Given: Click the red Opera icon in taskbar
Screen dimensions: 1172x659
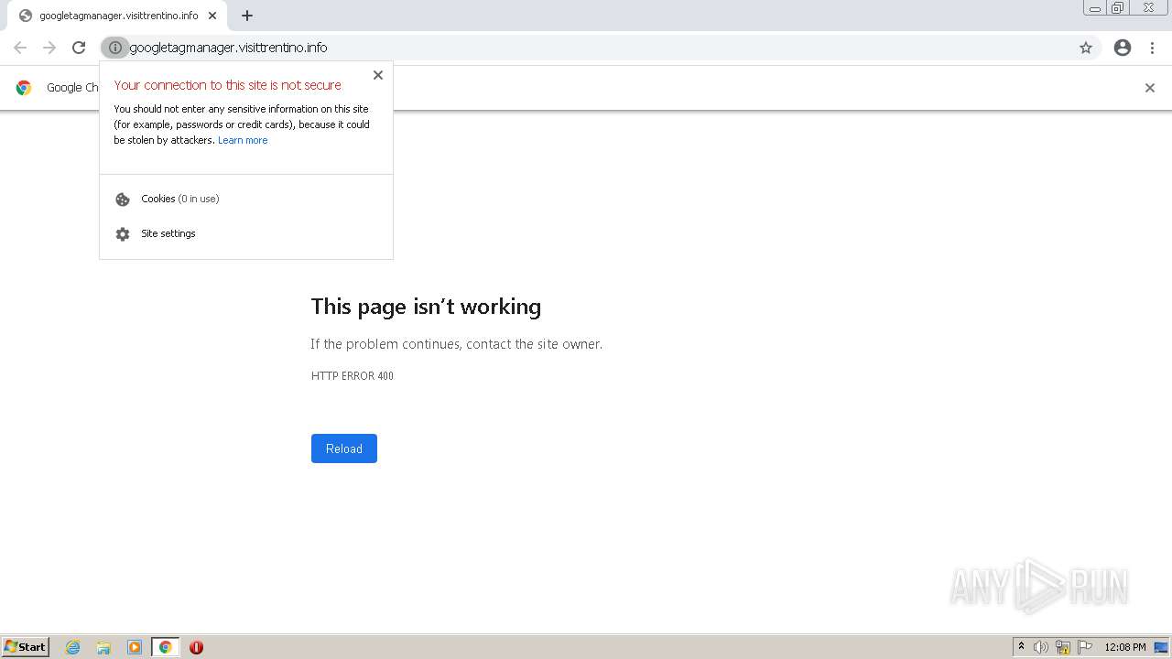Looking at the screenshot, I should (x=196, y=647).
